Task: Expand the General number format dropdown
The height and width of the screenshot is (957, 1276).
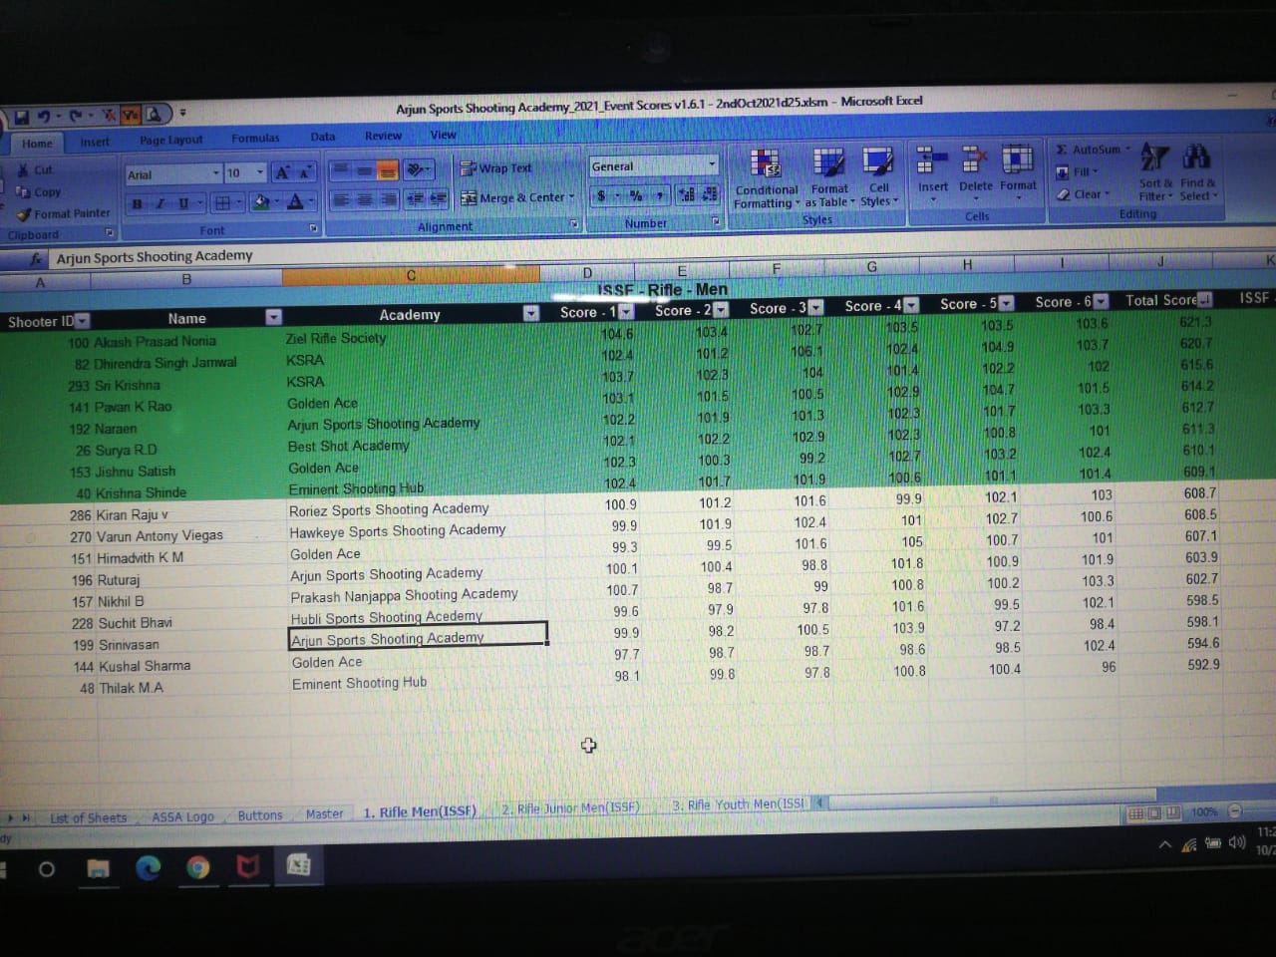Action: point(712,164)
